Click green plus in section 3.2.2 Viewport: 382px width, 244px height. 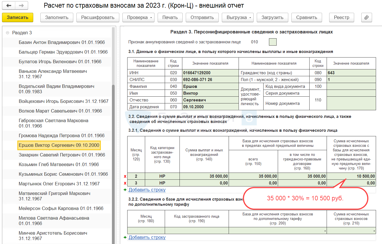tap(125, 237)
